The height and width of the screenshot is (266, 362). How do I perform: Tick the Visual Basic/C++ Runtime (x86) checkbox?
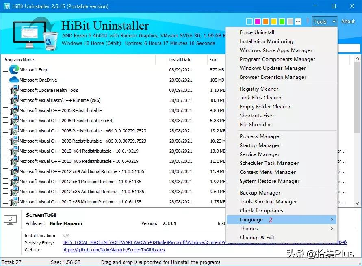pos(5,99)
